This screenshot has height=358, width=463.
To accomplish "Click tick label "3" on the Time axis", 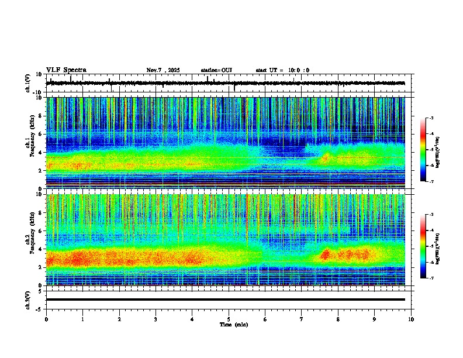I will coord(156,319).
